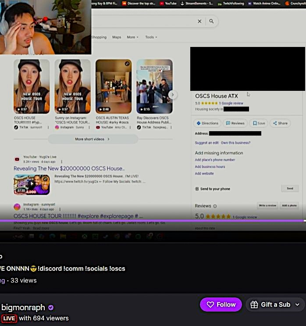
Task: Open options for the Instagram sunnysirt result
Action: 60,209
